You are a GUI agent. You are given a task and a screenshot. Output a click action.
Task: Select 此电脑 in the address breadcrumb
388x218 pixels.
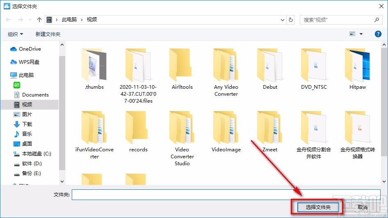coord(69,20)
